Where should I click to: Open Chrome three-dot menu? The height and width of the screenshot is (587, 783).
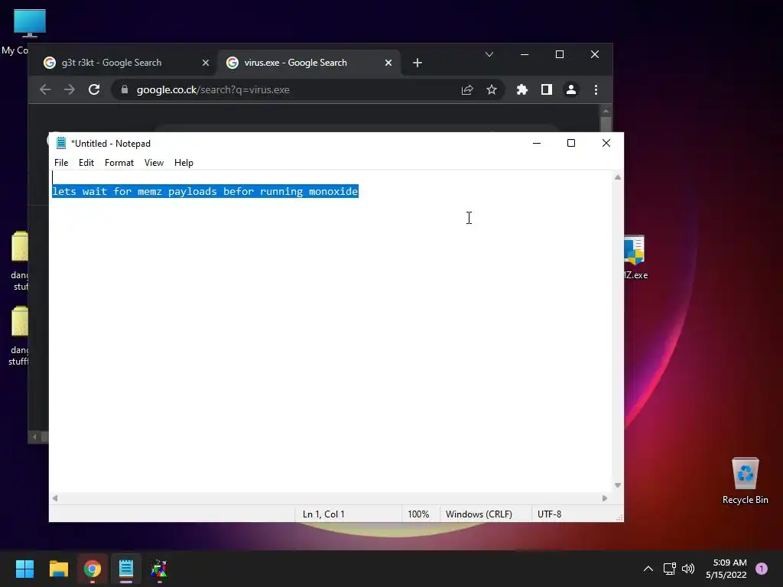pyautogui.click(x=596, y=90)
